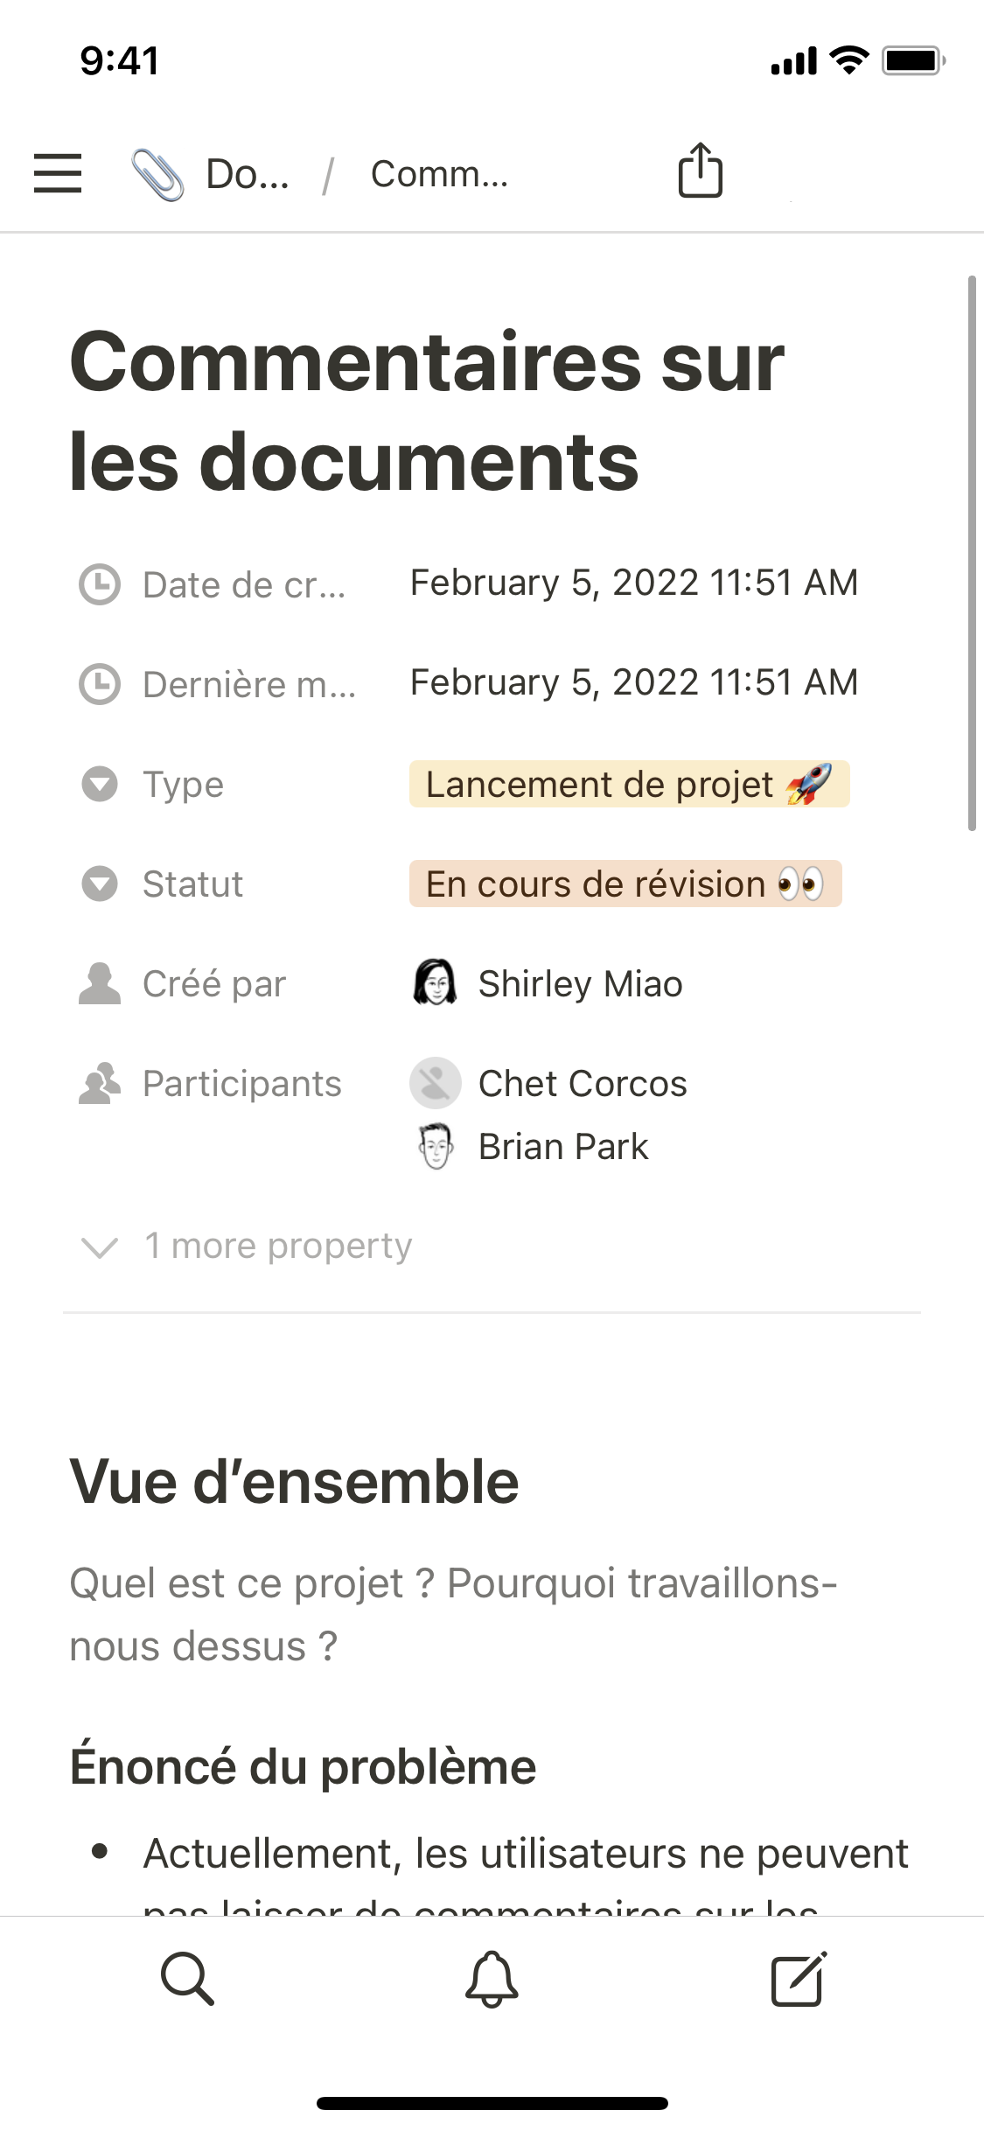
Task: Tap Shirley Miao's avatar
Action: [435, 982]
